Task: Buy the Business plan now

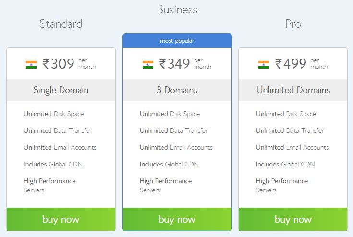Action: point(177,219)
